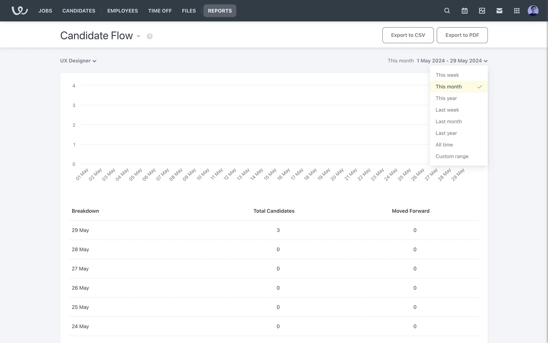Click Export to PDF button
This screenshot has width=548, height=343.
click(x=462, y=35)
